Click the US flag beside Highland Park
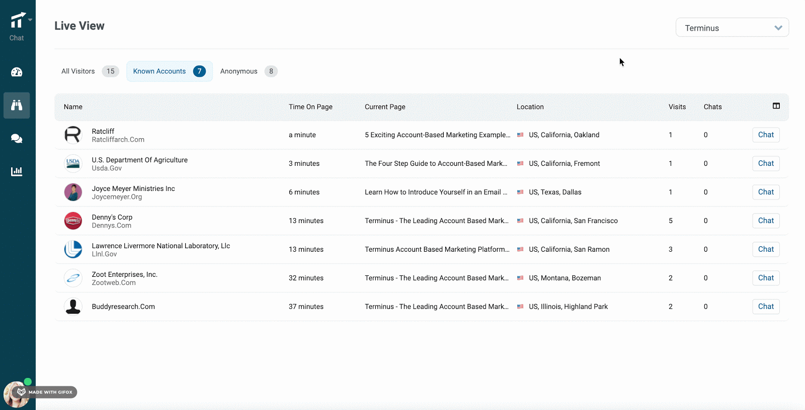This screenshot has width=805, height=410. click(520, 306)
